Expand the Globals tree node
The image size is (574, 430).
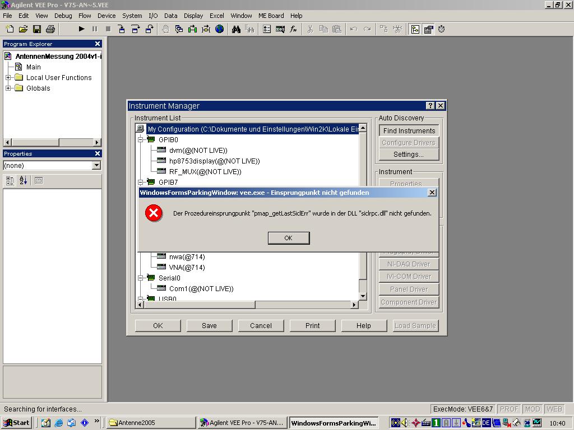8,88
